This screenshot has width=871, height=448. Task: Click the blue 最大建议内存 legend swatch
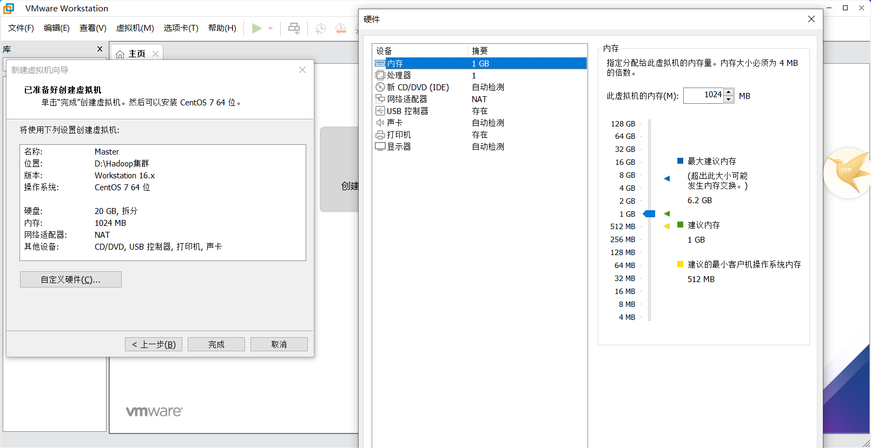click(680, 161)
